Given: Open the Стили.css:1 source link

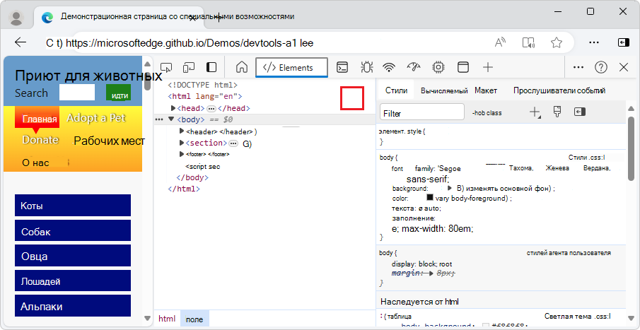Looking at the screenshot, I should click(586, 158).
